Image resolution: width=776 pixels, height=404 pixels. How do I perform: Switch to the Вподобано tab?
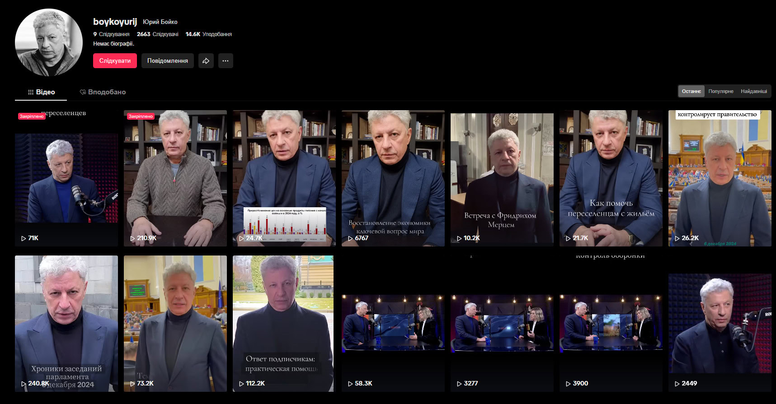click(x=103, y=92)
